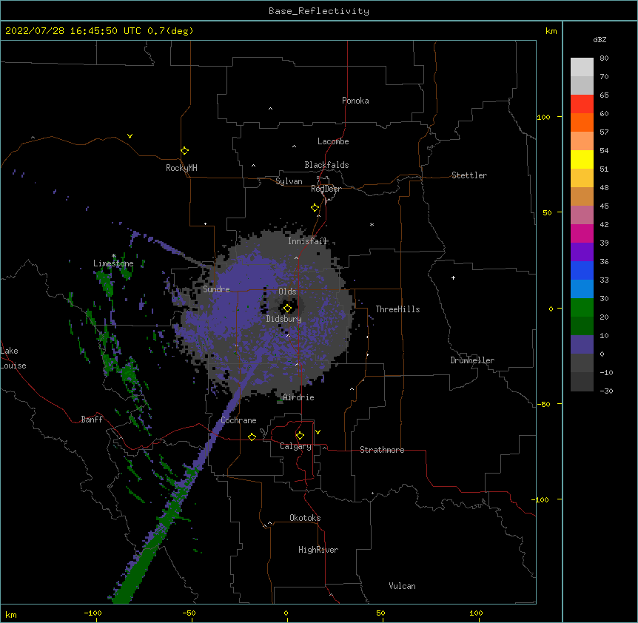The image size is (638, 623).
Task: Click the Blackfalds label
Action: click(x=326, y=165)
